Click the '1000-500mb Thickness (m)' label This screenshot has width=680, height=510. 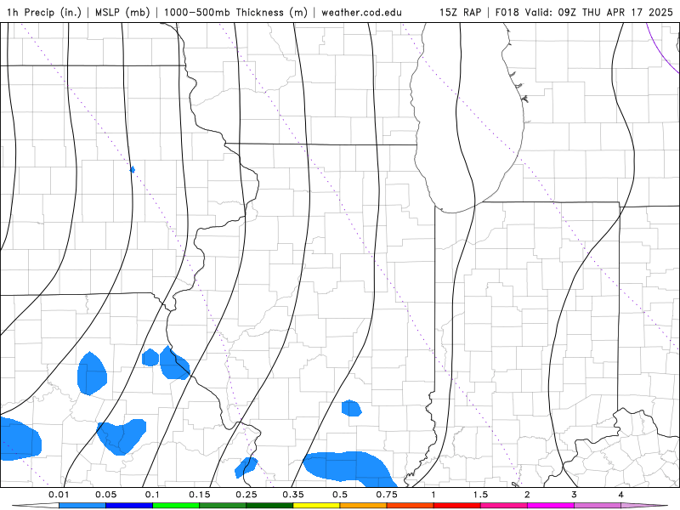pos(235,12)
